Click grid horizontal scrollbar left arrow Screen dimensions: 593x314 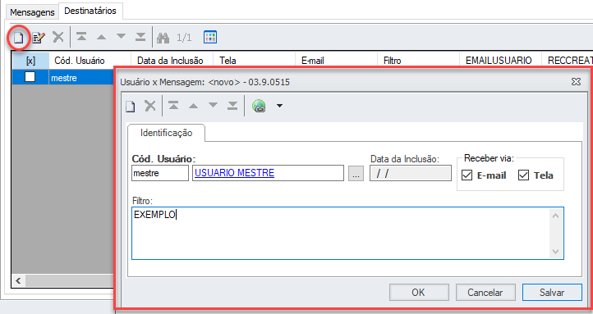tap(18, 280)
